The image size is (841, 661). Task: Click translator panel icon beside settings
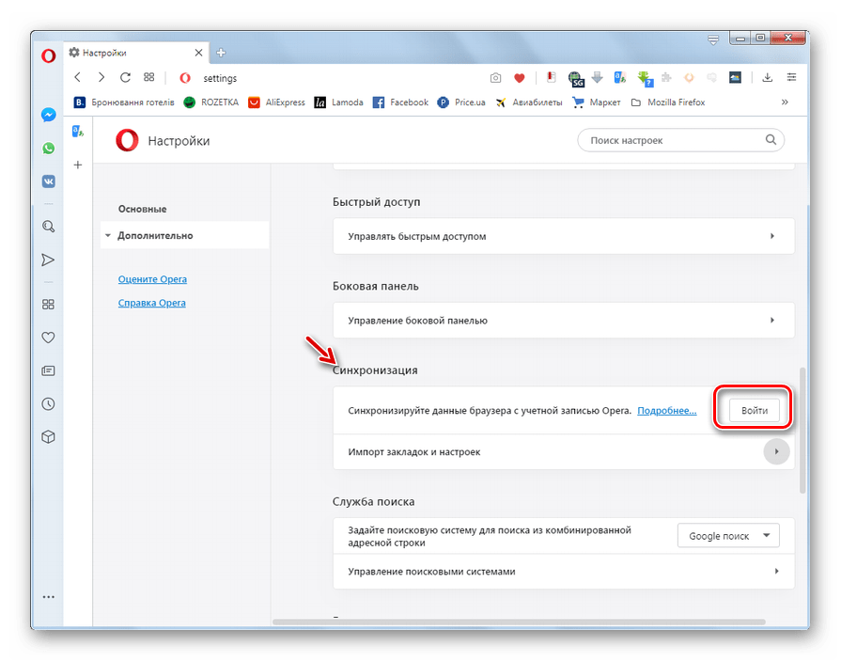pyautogui.click(x=78, y=132)
